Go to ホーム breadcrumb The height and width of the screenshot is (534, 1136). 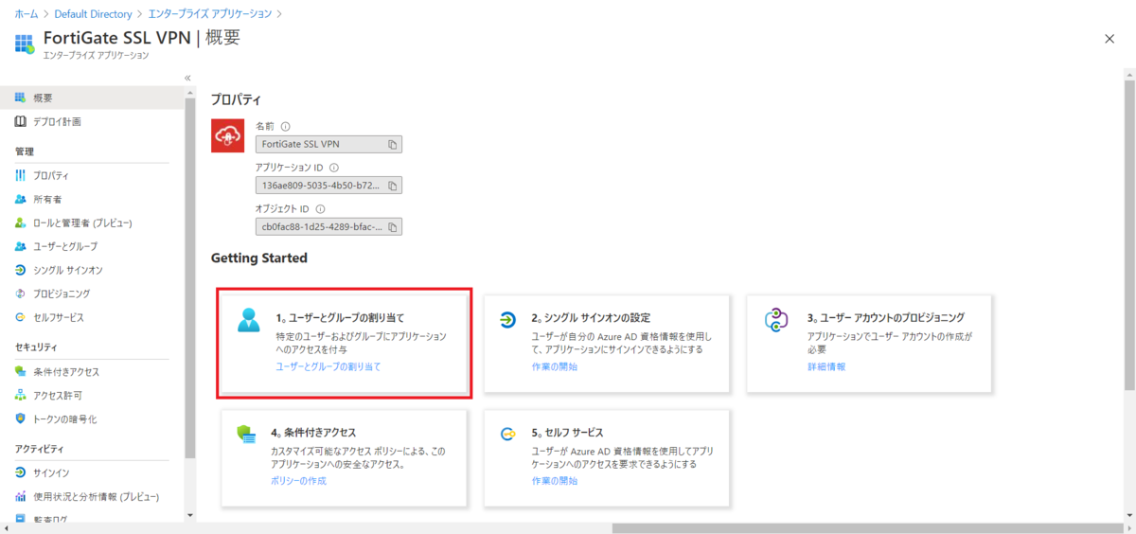pos(27,13)
